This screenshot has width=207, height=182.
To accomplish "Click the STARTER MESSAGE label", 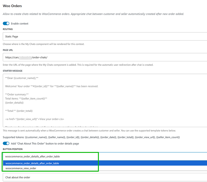I will [13, 71].
